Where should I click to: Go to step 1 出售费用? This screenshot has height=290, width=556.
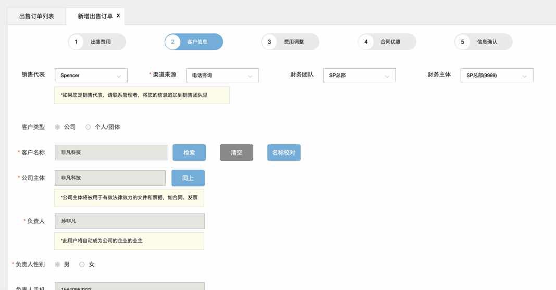coord(97,42)
